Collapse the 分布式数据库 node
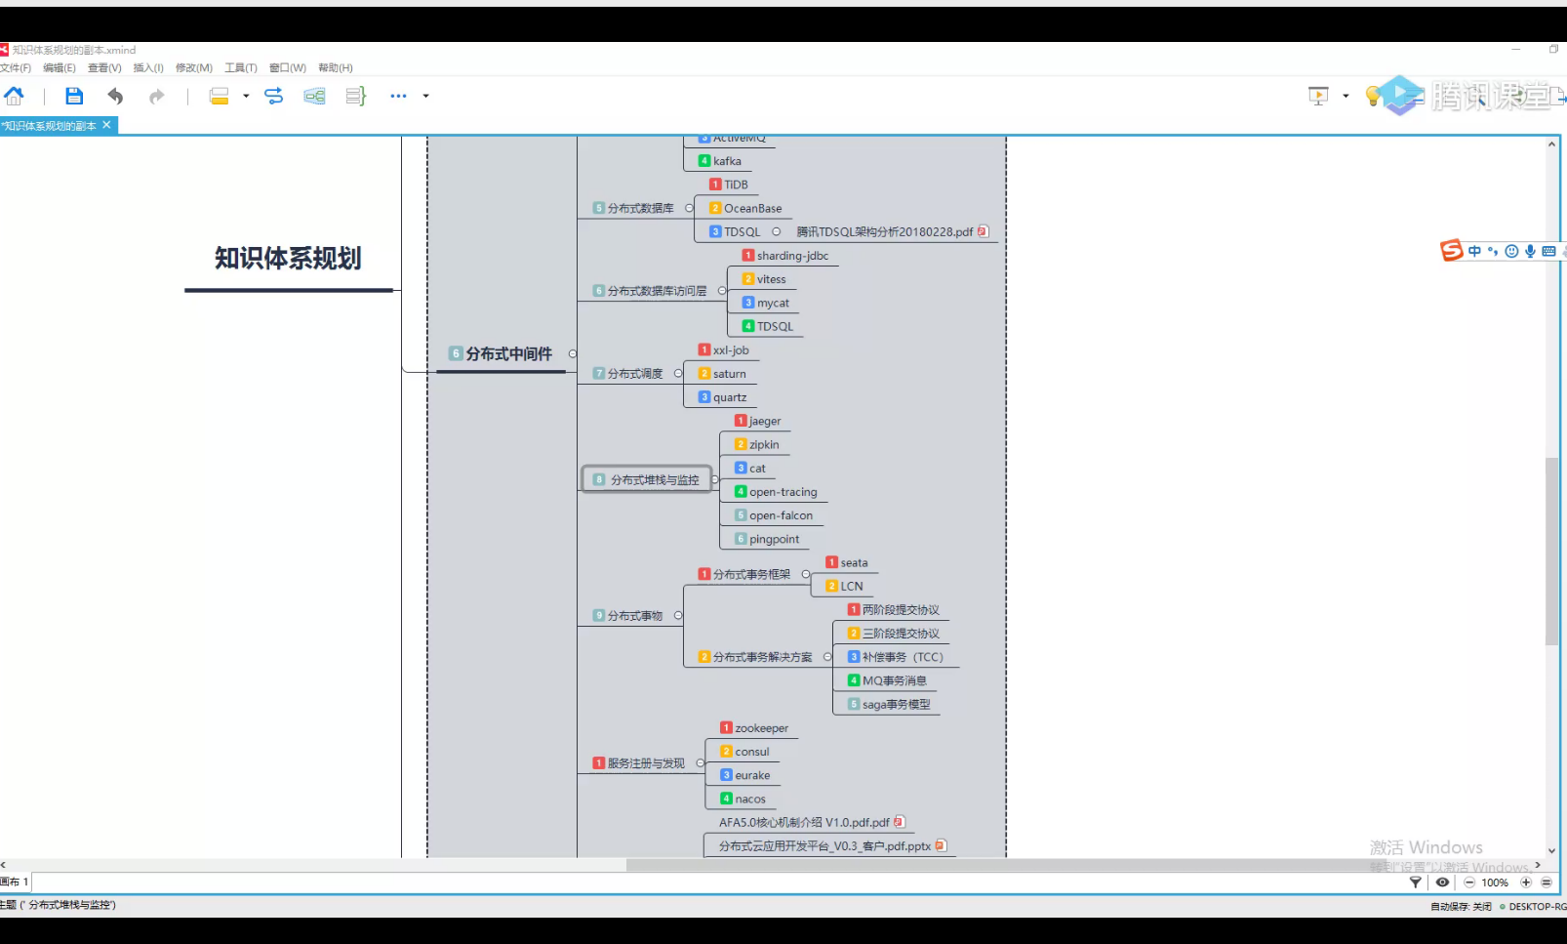The height and width of the screenshot is (944, 1567). pyautogui.click(x=689, y=208)
